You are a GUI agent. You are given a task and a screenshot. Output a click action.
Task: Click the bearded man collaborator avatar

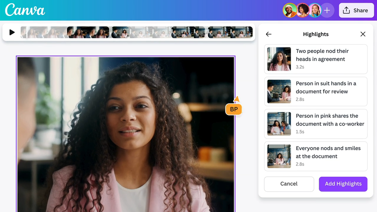[289, 10]
